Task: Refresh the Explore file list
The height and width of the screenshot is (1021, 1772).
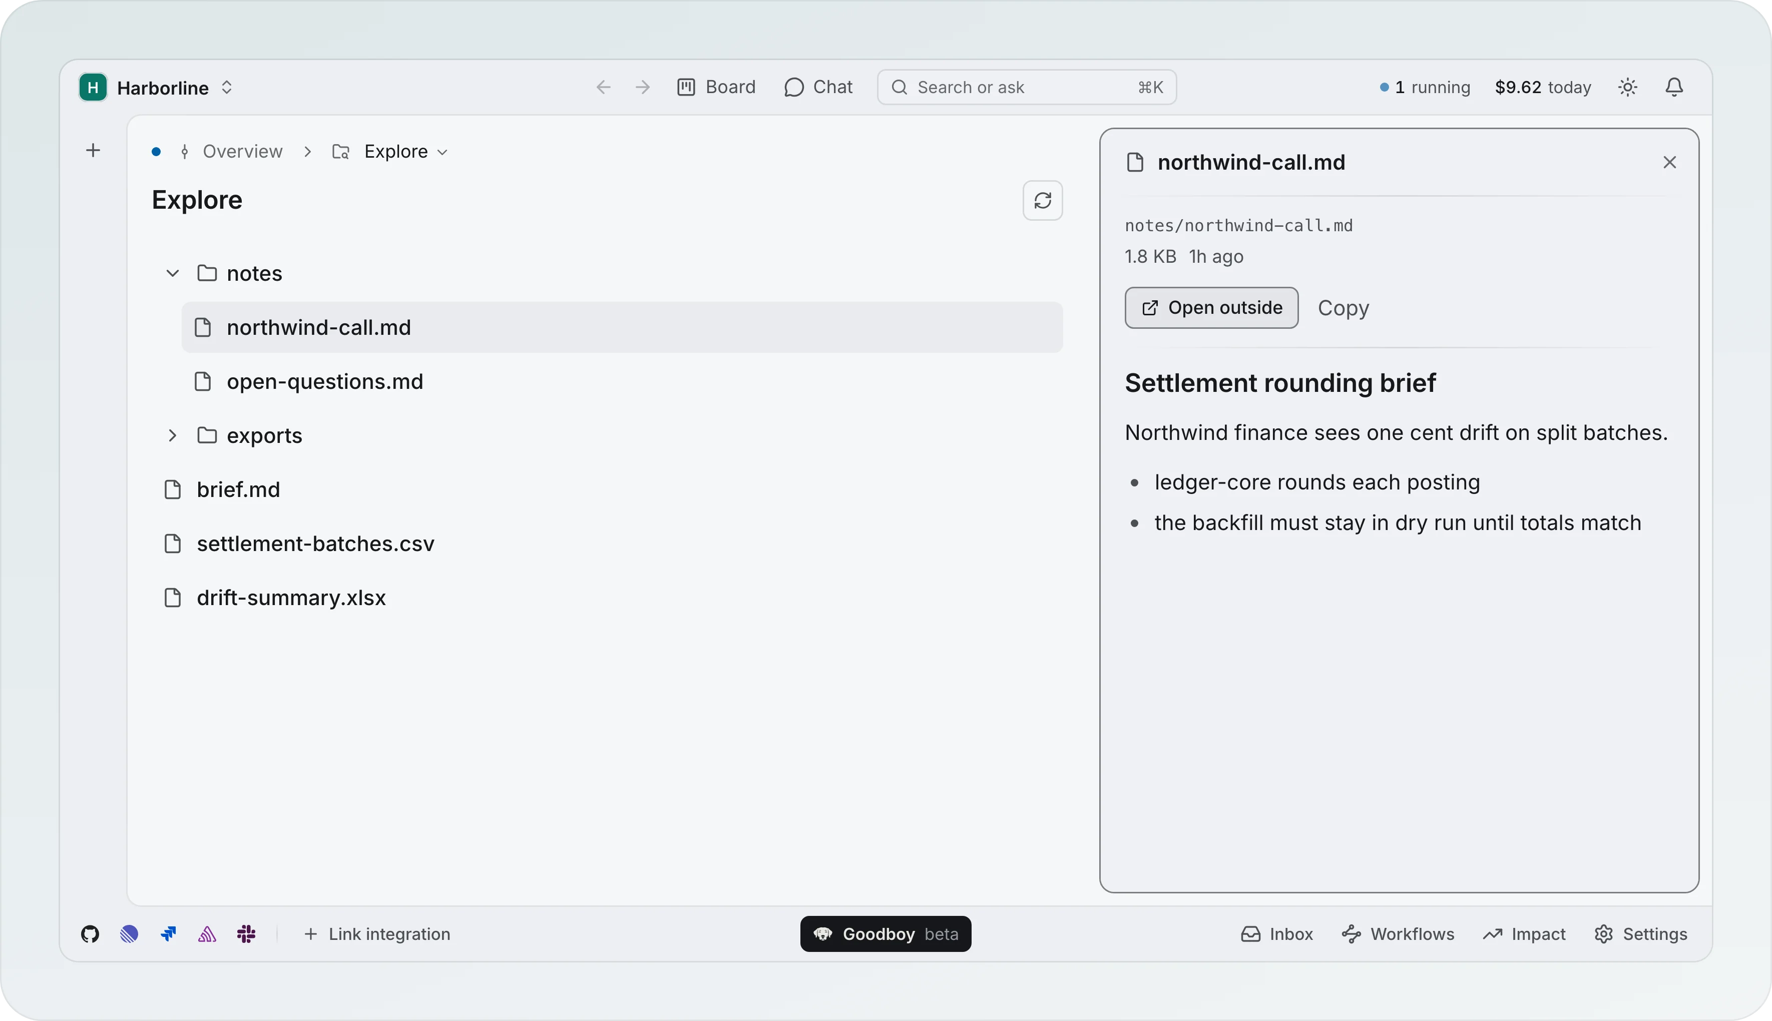Action: coord(1042,201)
